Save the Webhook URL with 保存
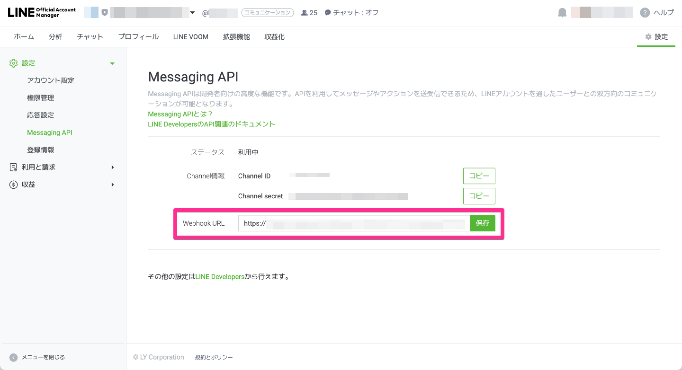682x370 pixels. click(483, 223)
